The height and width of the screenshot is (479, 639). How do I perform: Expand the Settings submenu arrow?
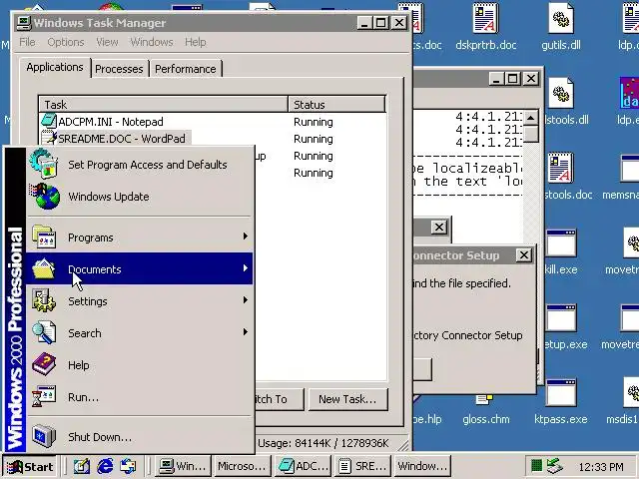[246, 300]
